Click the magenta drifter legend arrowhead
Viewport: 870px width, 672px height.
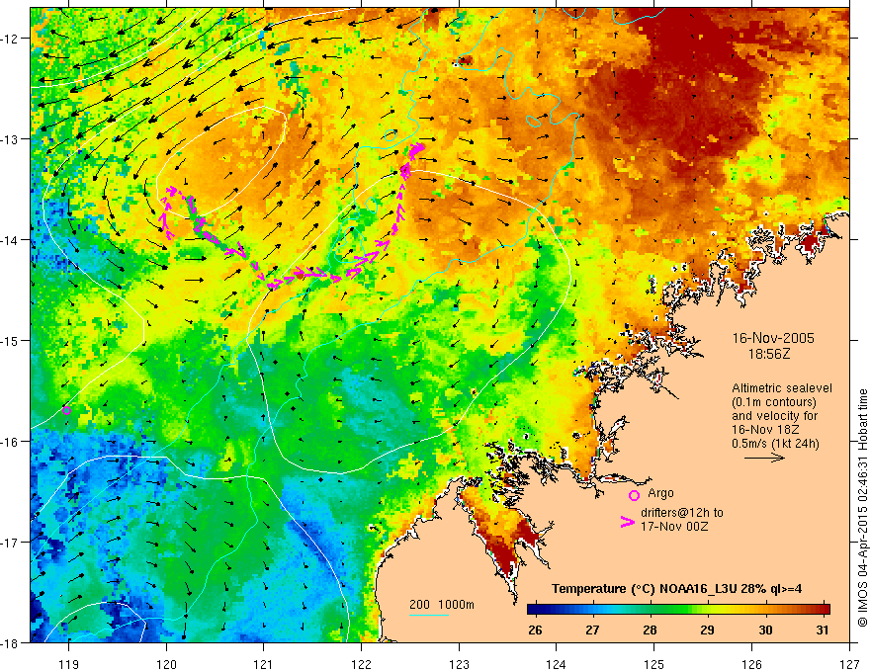tap(628, 522)
